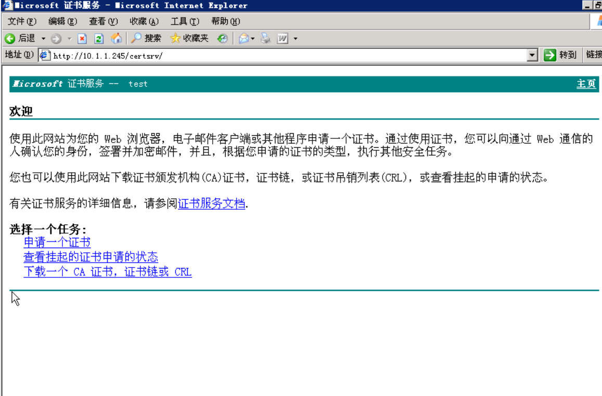Click 下载一个 CA 证书，证书链或 CRL link

pyautogui.click(x=108, y=272)
